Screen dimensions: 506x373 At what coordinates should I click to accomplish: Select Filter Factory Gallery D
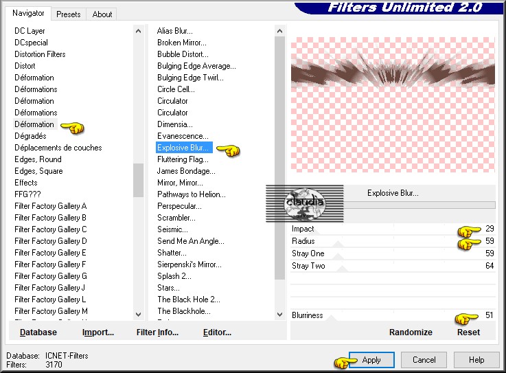point(51,241)
